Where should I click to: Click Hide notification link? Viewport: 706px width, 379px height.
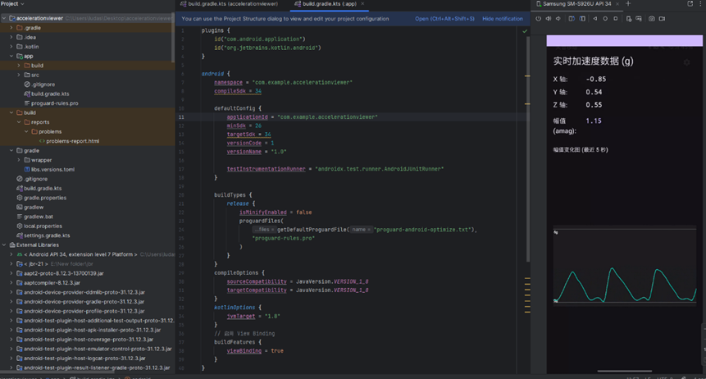coord(503,19)
